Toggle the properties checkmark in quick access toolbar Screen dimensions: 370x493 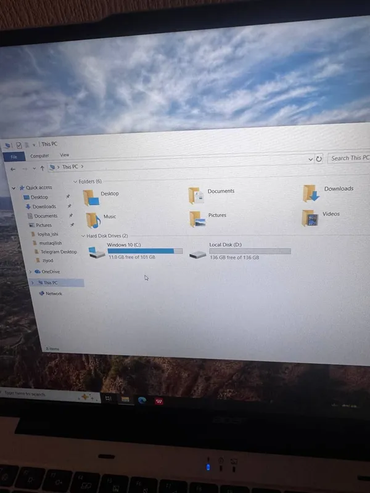pyautogui.click(x=19, y=145)
